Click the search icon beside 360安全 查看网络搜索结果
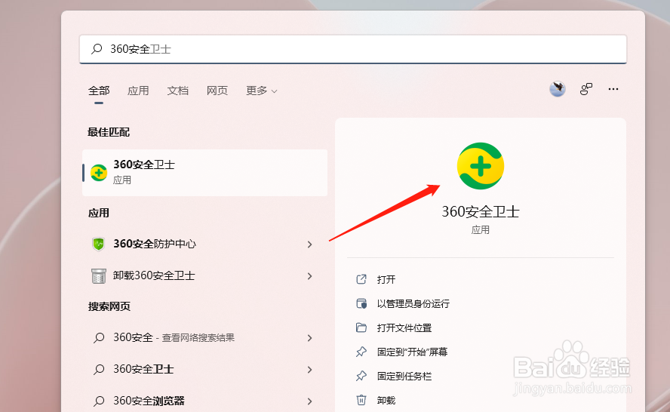Screen dimensions: 670x412 99,337
